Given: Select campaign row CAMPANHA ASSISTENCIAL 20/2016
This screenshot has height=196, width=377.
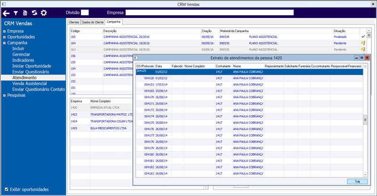Looking at the screenshot, I should [126, 37].
